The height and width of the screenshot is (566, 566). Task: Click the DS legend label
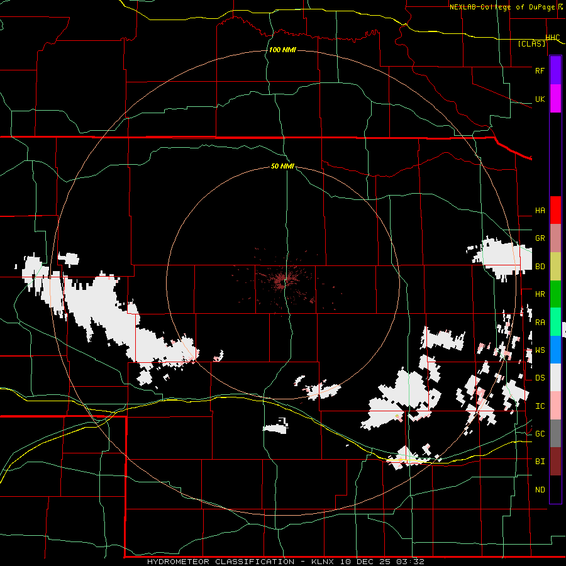(x=540, y=378)
